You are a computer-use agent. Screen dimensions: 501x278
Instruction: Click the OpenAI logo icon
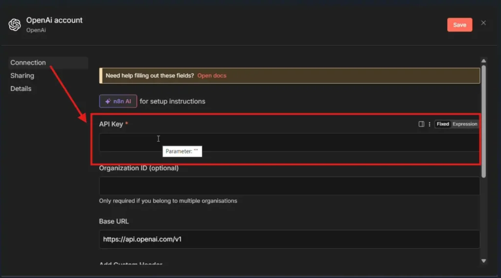pos(15,25)
